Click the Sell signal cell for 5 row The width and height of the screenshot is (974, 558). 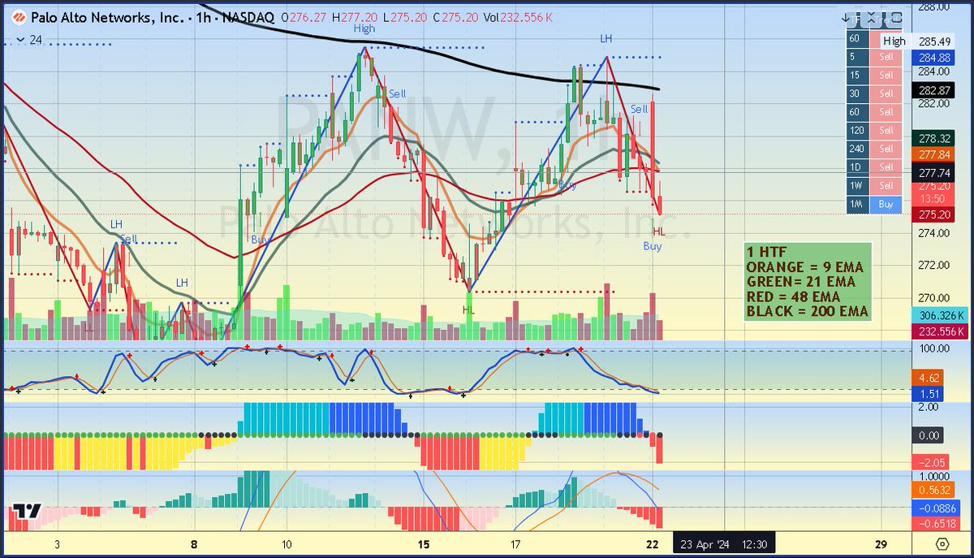pyautogui.click(x=886, y=58)
